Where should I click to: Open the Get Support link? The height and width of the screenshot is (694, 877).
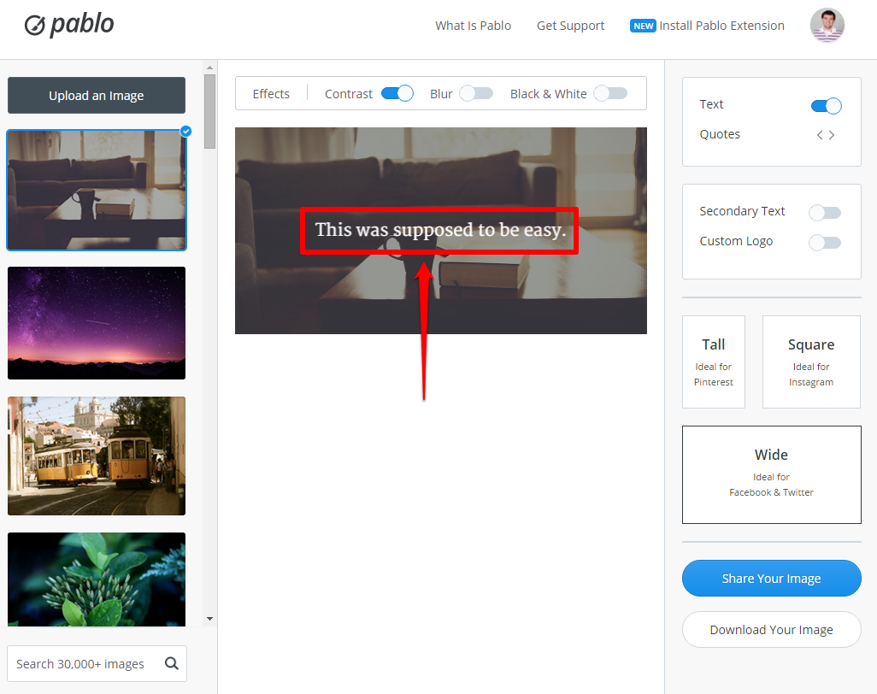tap(570, 26)
